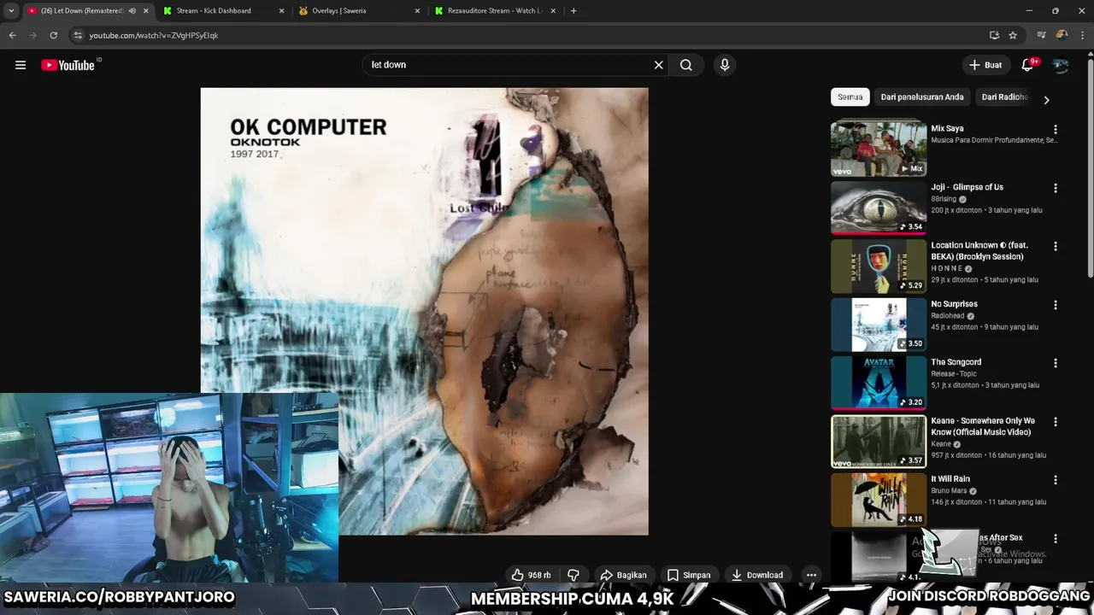This screenshot has height=615, width=1094.
Task: Switch to the Overlays | Saweria tab
Action: (359, 11)
